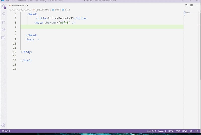The height and width of the screenshot is (135, 201).
Task: Open the Search view in activity bar
Action: point(3,14)
